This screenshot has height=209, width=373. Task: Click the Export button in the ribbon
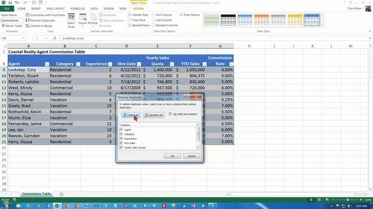83,20
